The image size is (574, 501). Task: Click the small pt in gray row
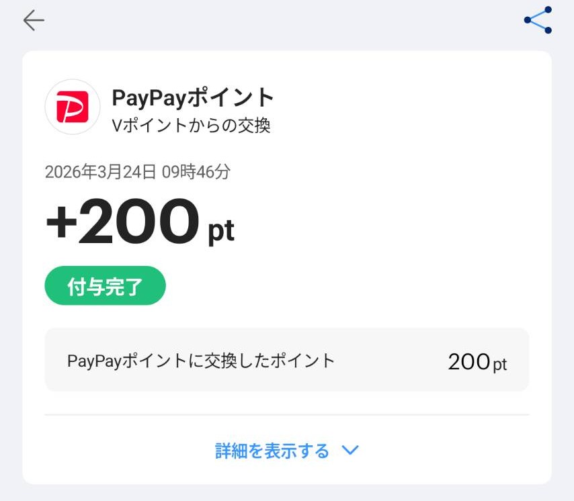[500, 365]
